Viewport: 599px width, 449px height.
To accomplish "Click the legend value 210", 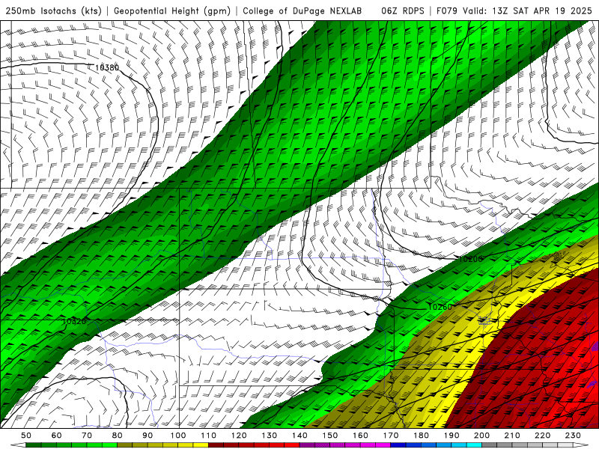I will click(x=512, y=436).
